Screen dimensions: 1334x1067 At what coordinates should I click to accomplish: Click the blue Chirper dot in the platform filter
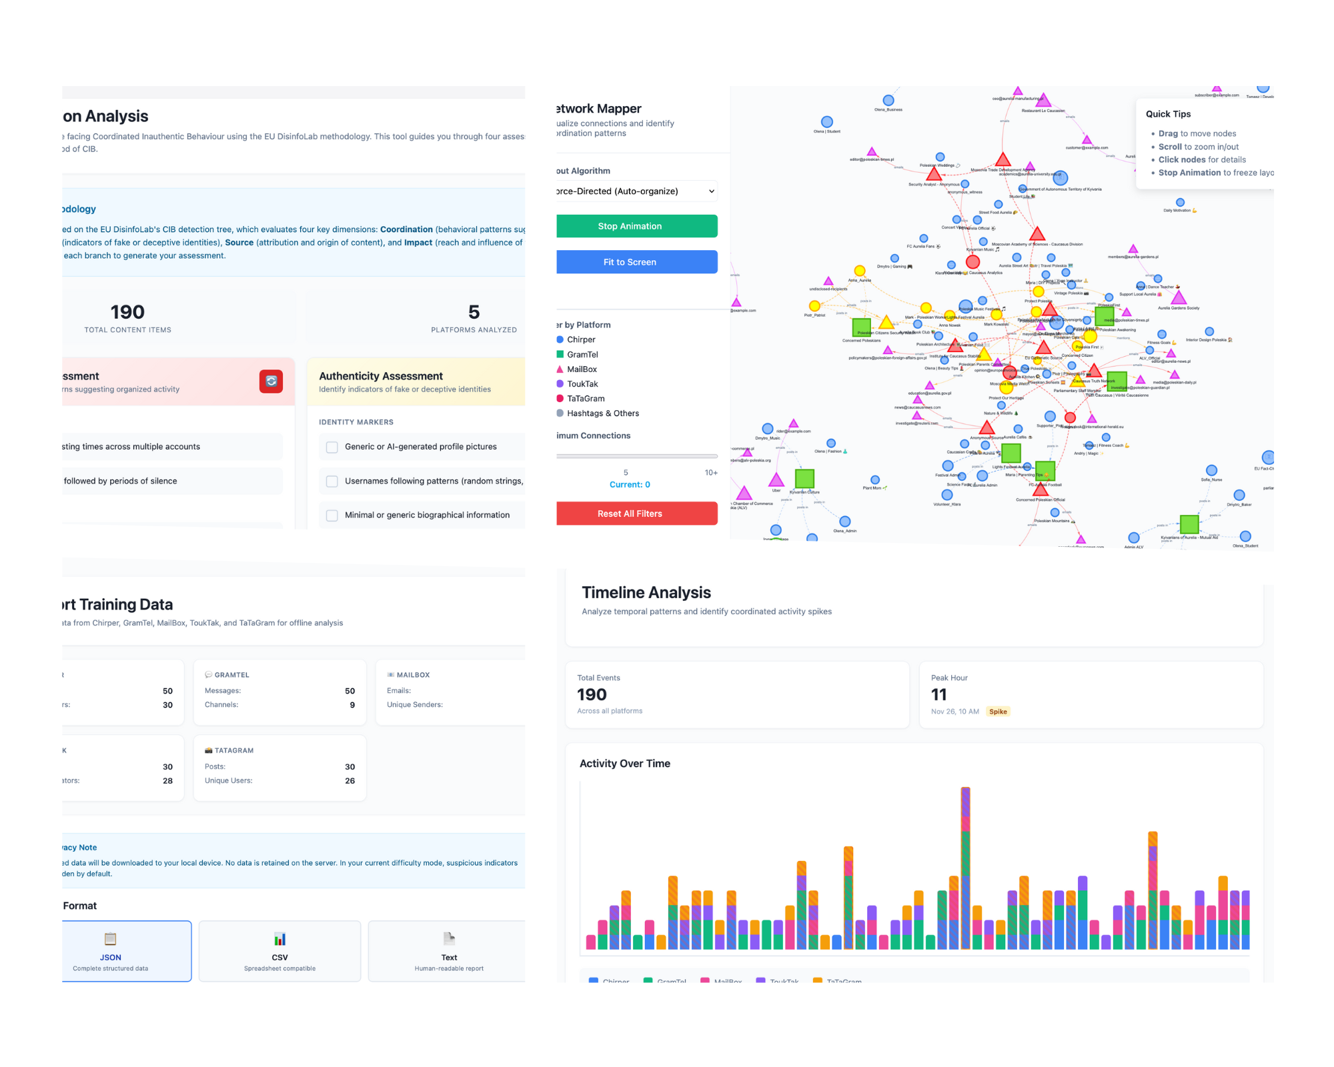pos(560,339)
